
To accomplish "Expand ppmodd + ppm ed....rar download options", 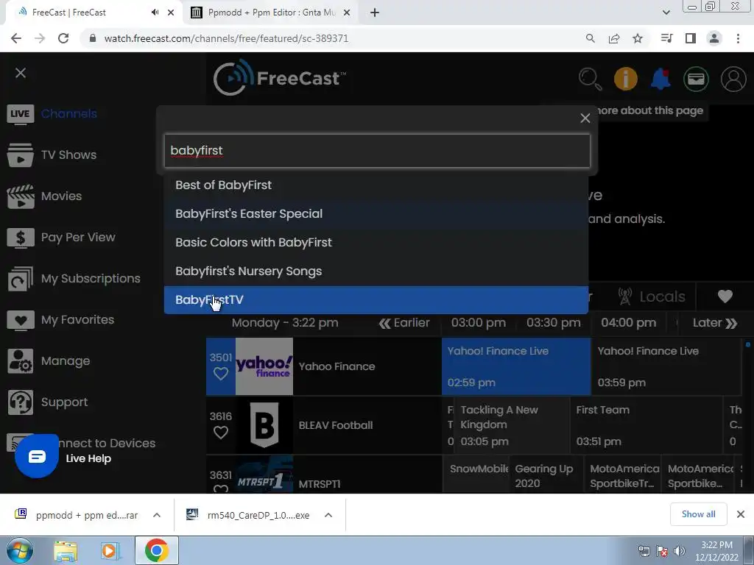I will pos(156,515).
